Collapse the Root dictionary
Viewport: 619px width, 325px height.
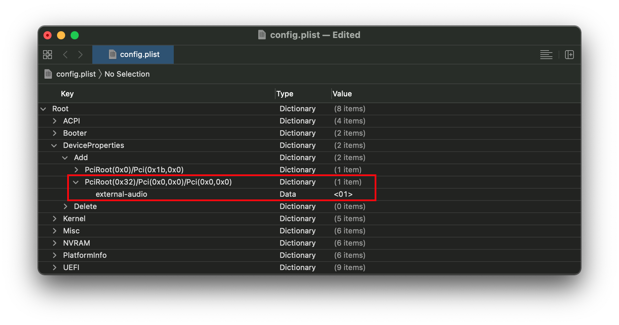[43, 109]
